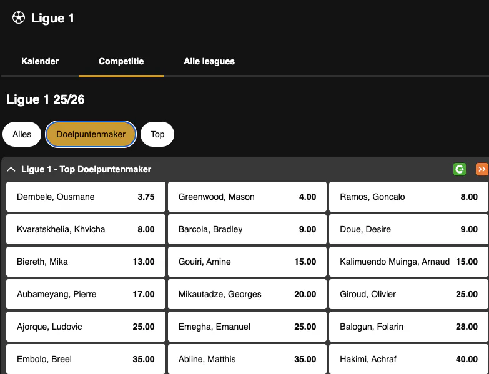
Task: Add Mikautadze, Georges 20.00 to betslip
Action: [247, 294]
